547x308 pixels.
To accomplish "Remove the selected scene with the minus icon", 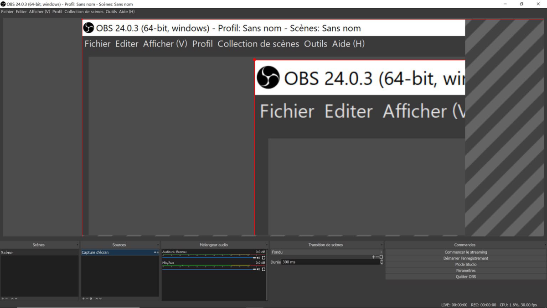I will coord(6,299).
